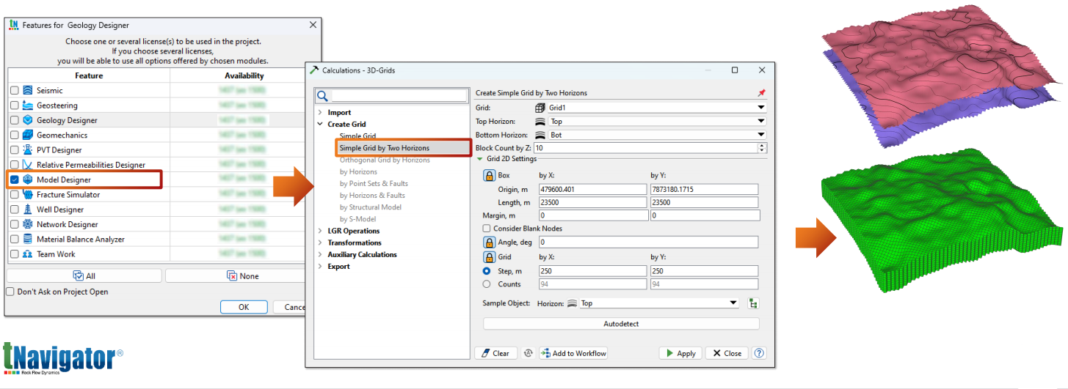This screenshot has width=1068, height=389.
Task: Select Simple Grid by Two Horizons
Action: pyautogui.click(x=385, y=148)
